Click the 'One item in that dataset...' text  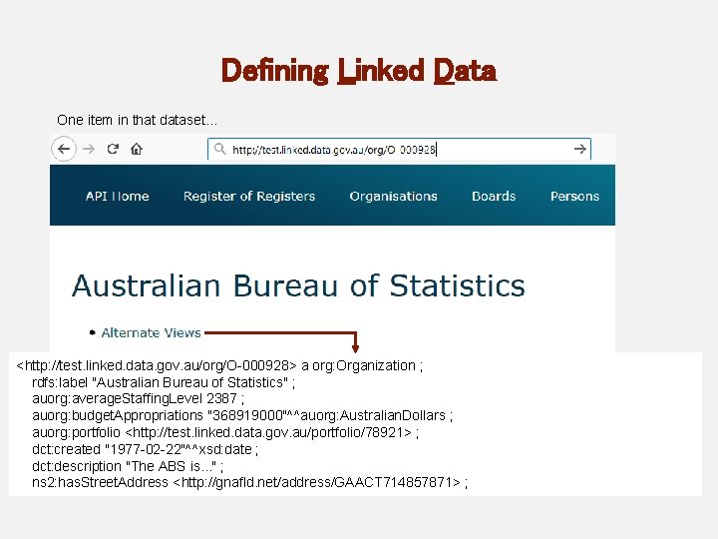pos(137,120)
